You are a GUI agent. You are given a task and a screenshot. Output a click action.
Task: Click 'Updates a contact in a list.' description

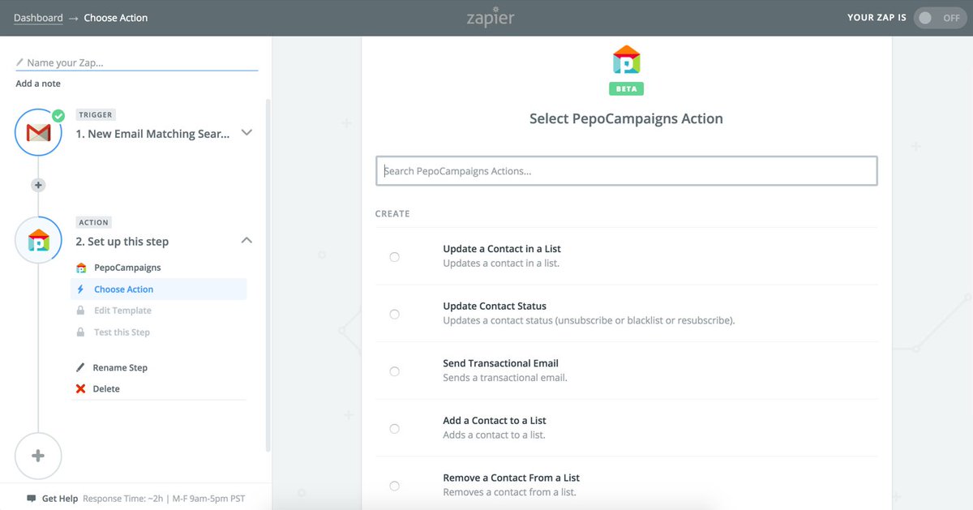click(x=501, y=264)
